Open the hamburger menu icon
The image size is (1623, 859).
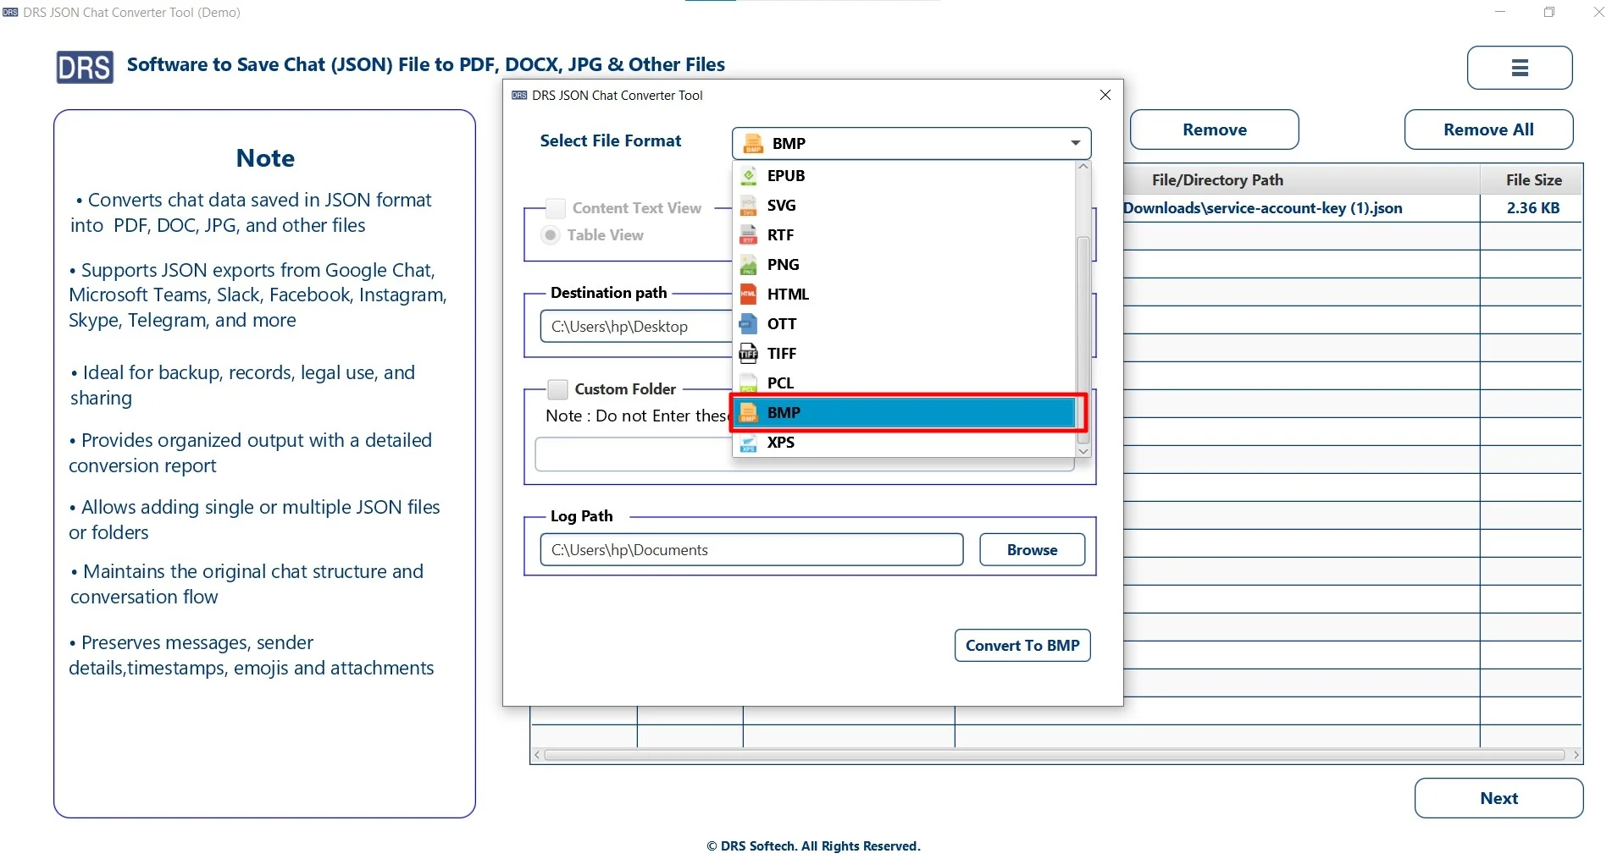point(1520,68)
